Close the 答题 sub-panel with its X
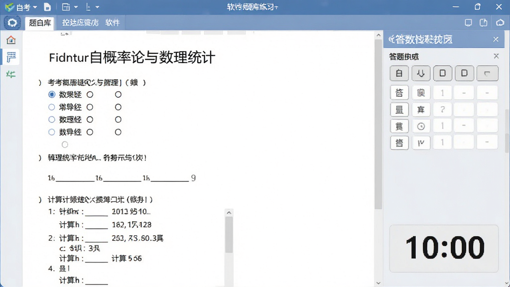The width and height of the screenshot is (510, 287). (496, 56)
